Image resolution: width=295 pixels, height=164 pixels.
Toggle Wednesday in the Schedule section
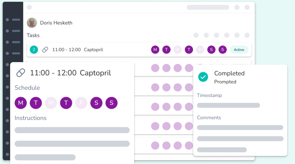[x=51, y=103]
